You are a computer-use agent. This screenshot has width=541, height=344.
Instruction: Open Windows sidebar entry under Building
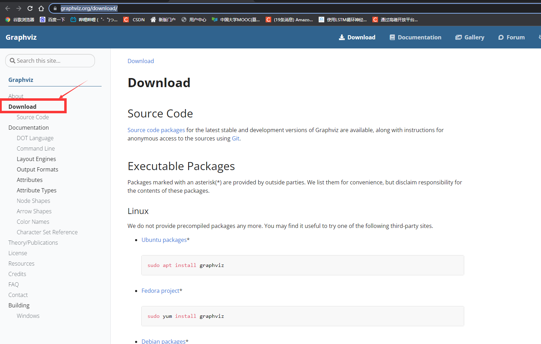pyautogui.click(x=28, y=316)
